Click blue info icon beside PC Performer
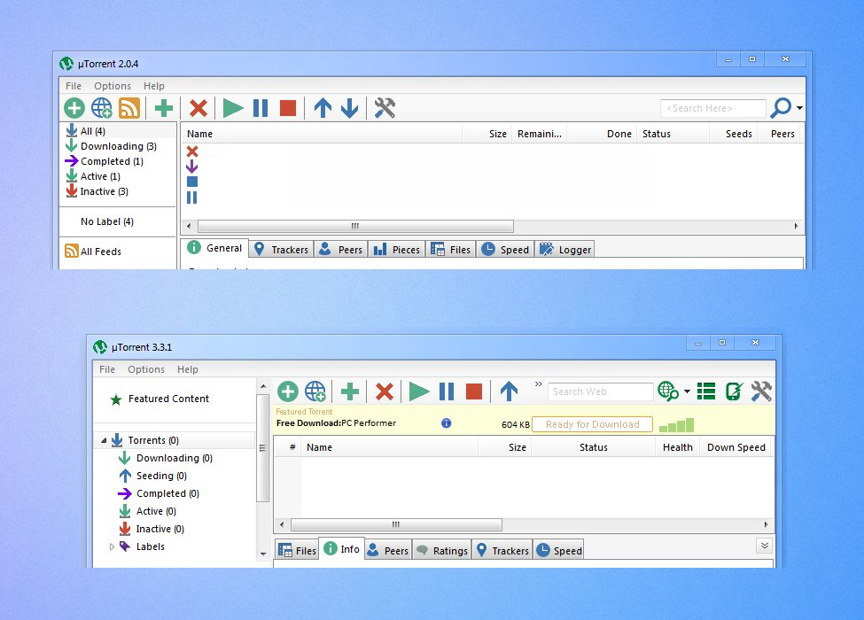Image resolution: width=864 pixels, height=620 pixels. [x=447, y=422]
